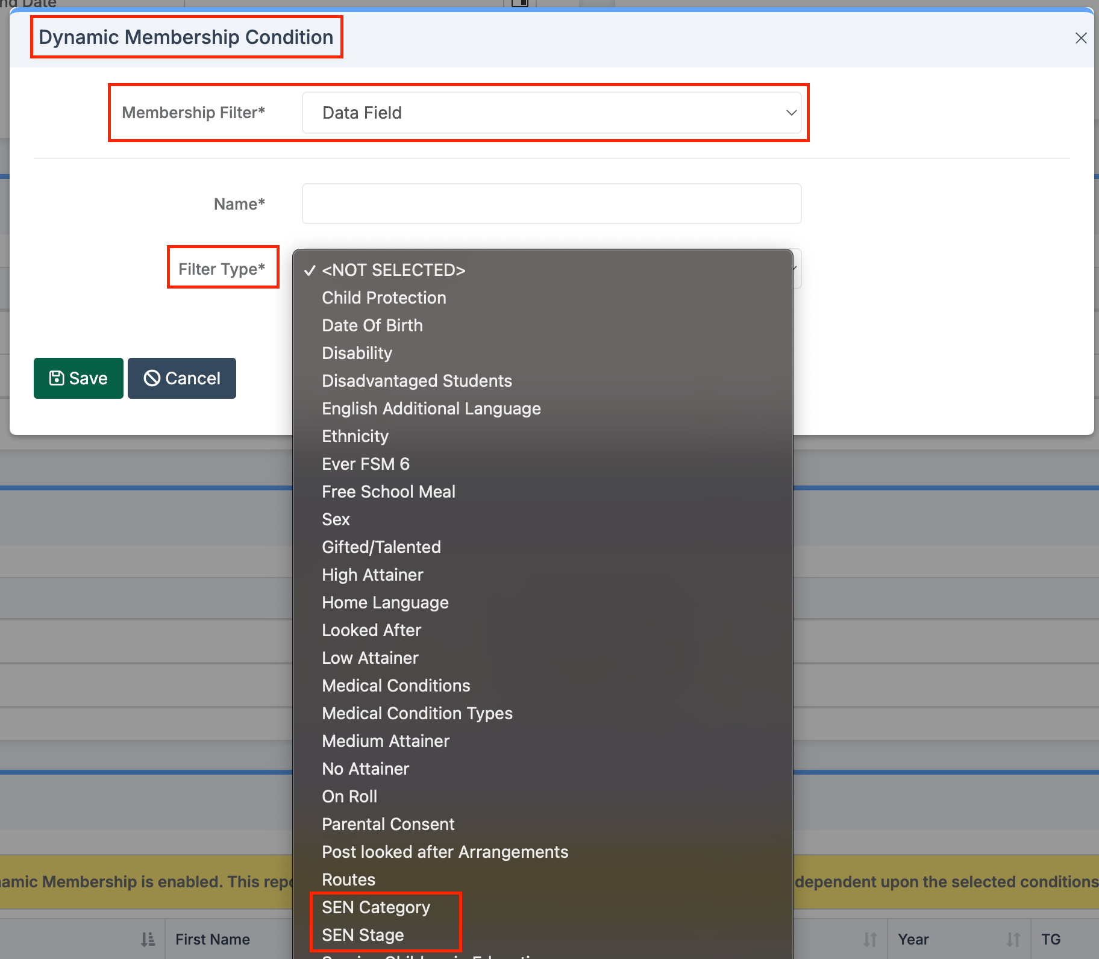The width and height of the screenshot is (1099, 959).
Task: Click the Cancel button
Action: tap(181, 378)
